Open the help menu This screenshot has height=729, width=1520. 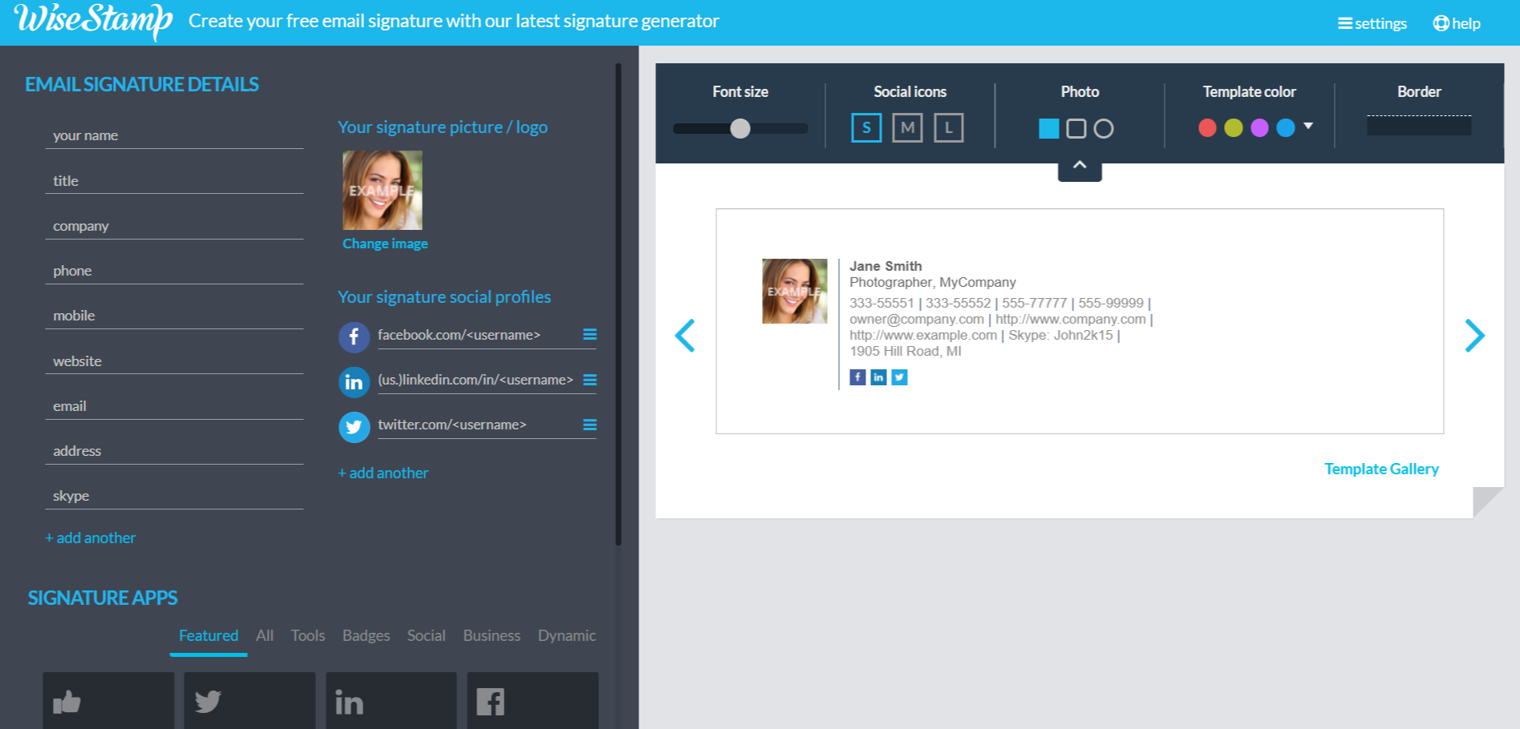1457,23
